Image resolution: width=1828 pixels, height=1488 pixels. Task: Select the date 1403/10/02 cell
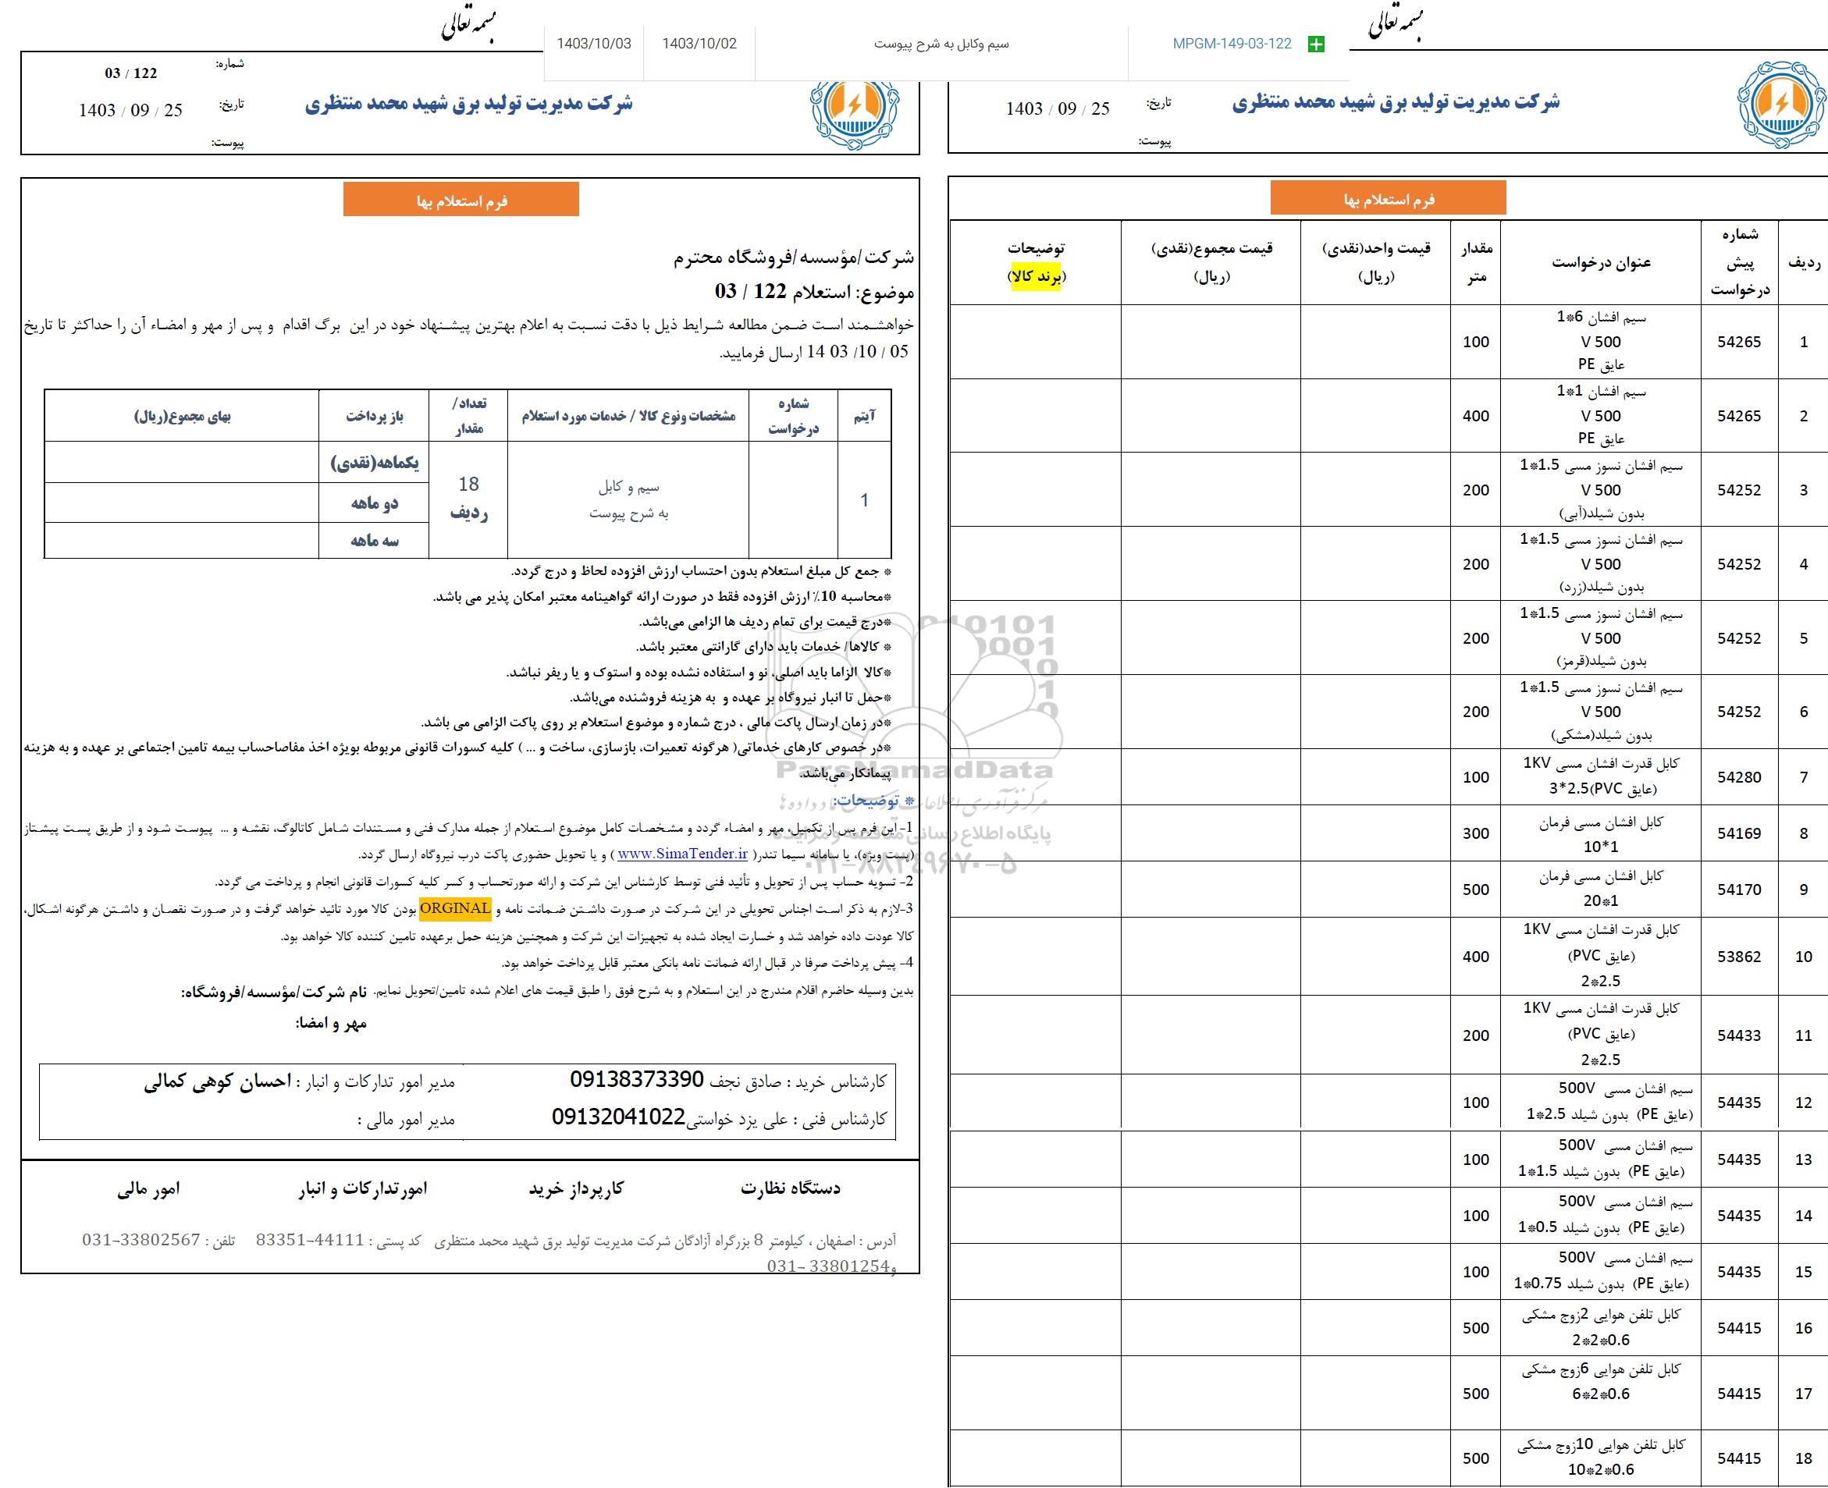699,44
